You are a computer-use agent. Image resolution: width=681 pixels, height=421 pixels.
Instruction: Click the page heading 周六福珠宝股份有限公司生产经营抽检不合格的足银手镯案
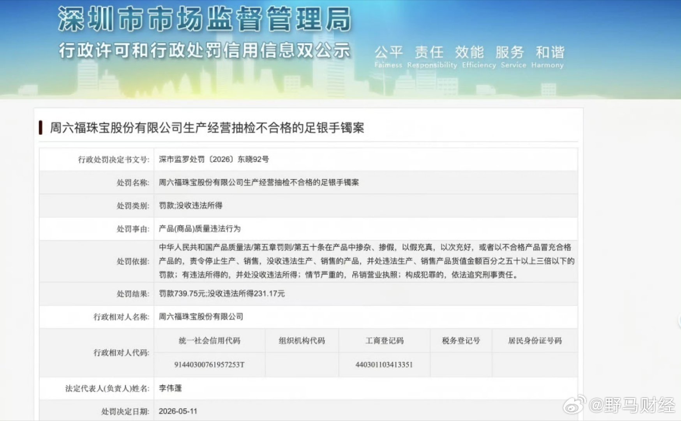click(207, 128)
